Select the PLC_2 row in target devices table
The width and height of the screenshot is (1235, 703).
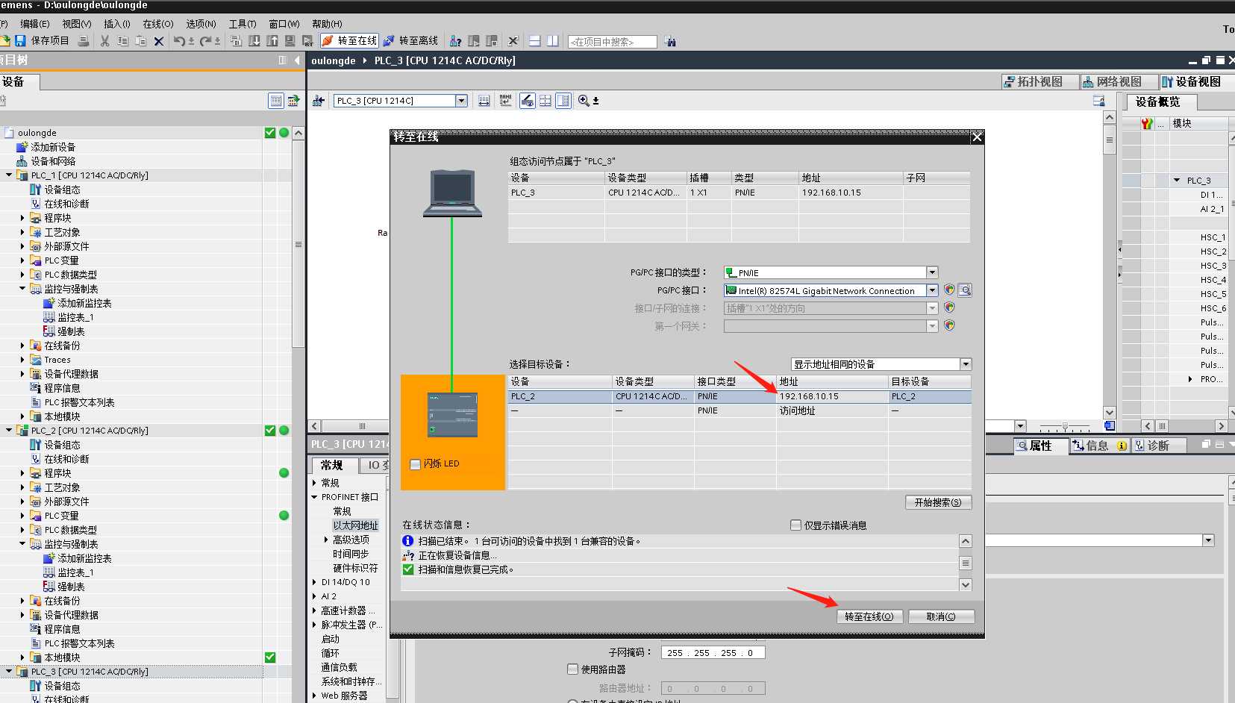coord(740,396)
